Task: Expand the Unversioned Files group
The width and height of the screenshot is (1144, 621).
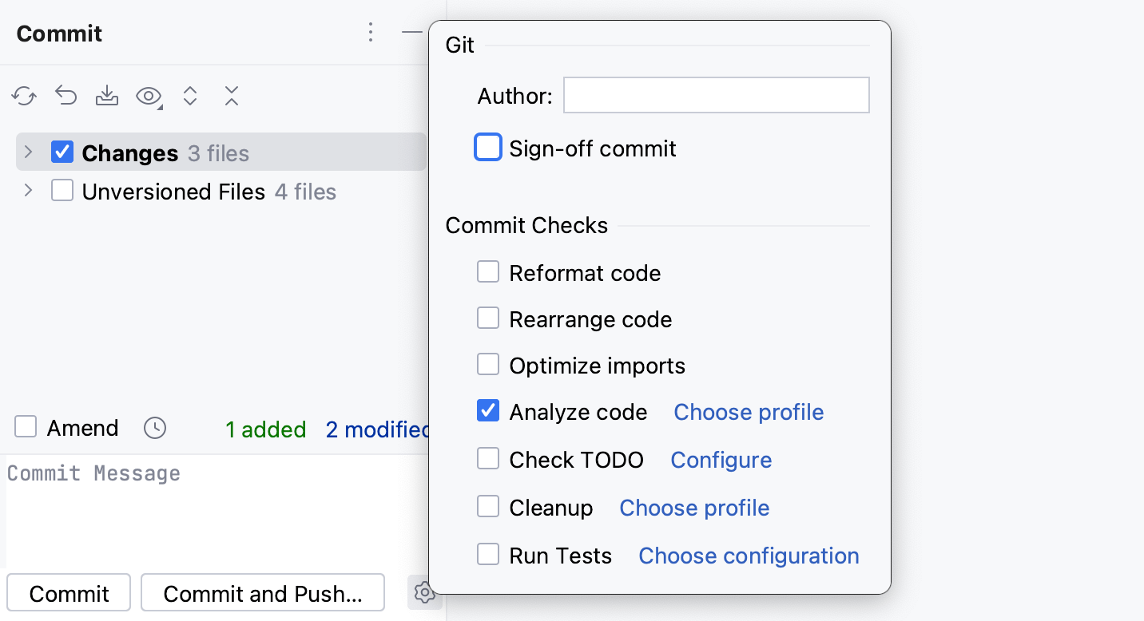Action: (x=28, y=190)
